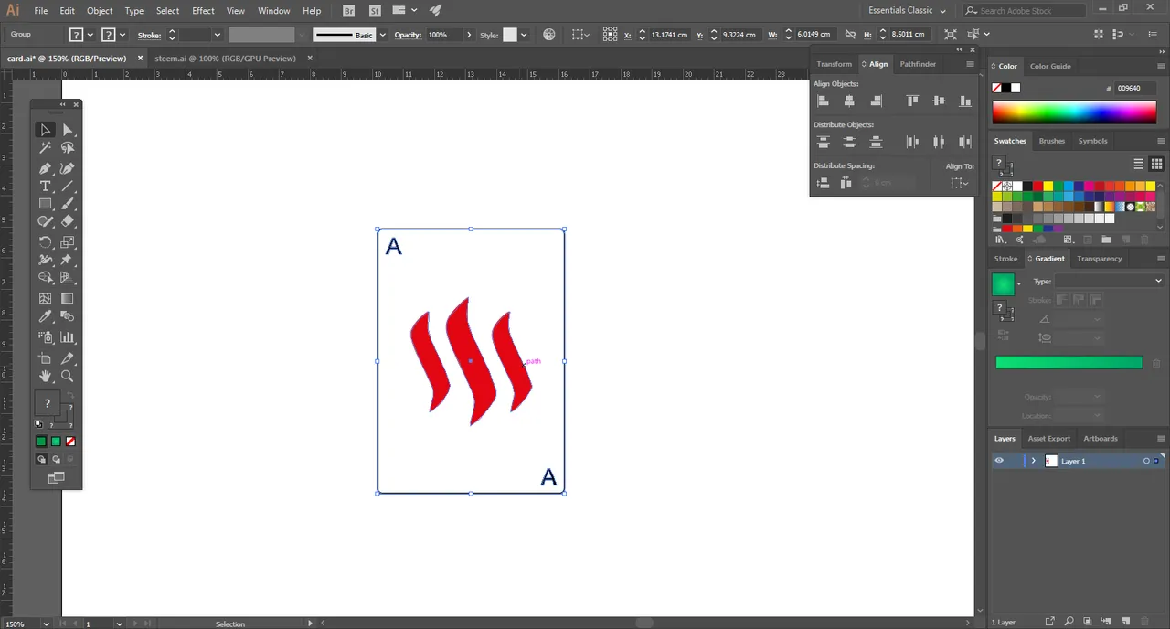Click Horizontal Align Right icon
This screenshot has height=629, width=1170.
click(x=876, y=101)
